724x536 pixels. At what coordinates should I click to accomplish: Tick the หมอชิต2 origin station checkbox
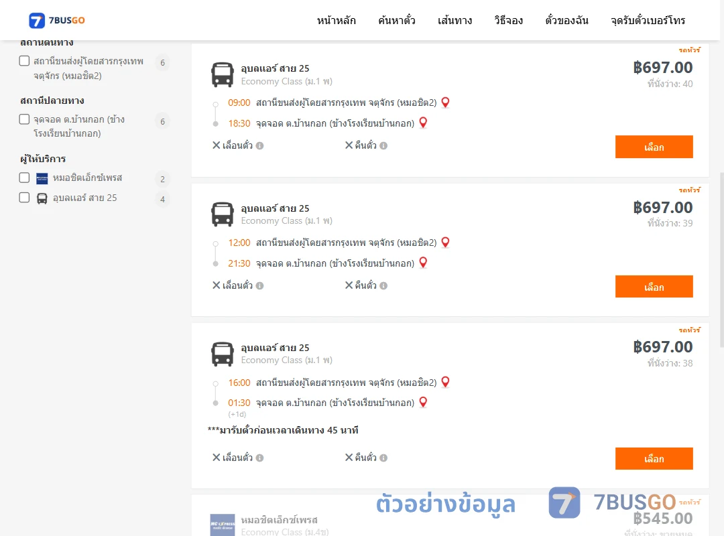point(25,61)
